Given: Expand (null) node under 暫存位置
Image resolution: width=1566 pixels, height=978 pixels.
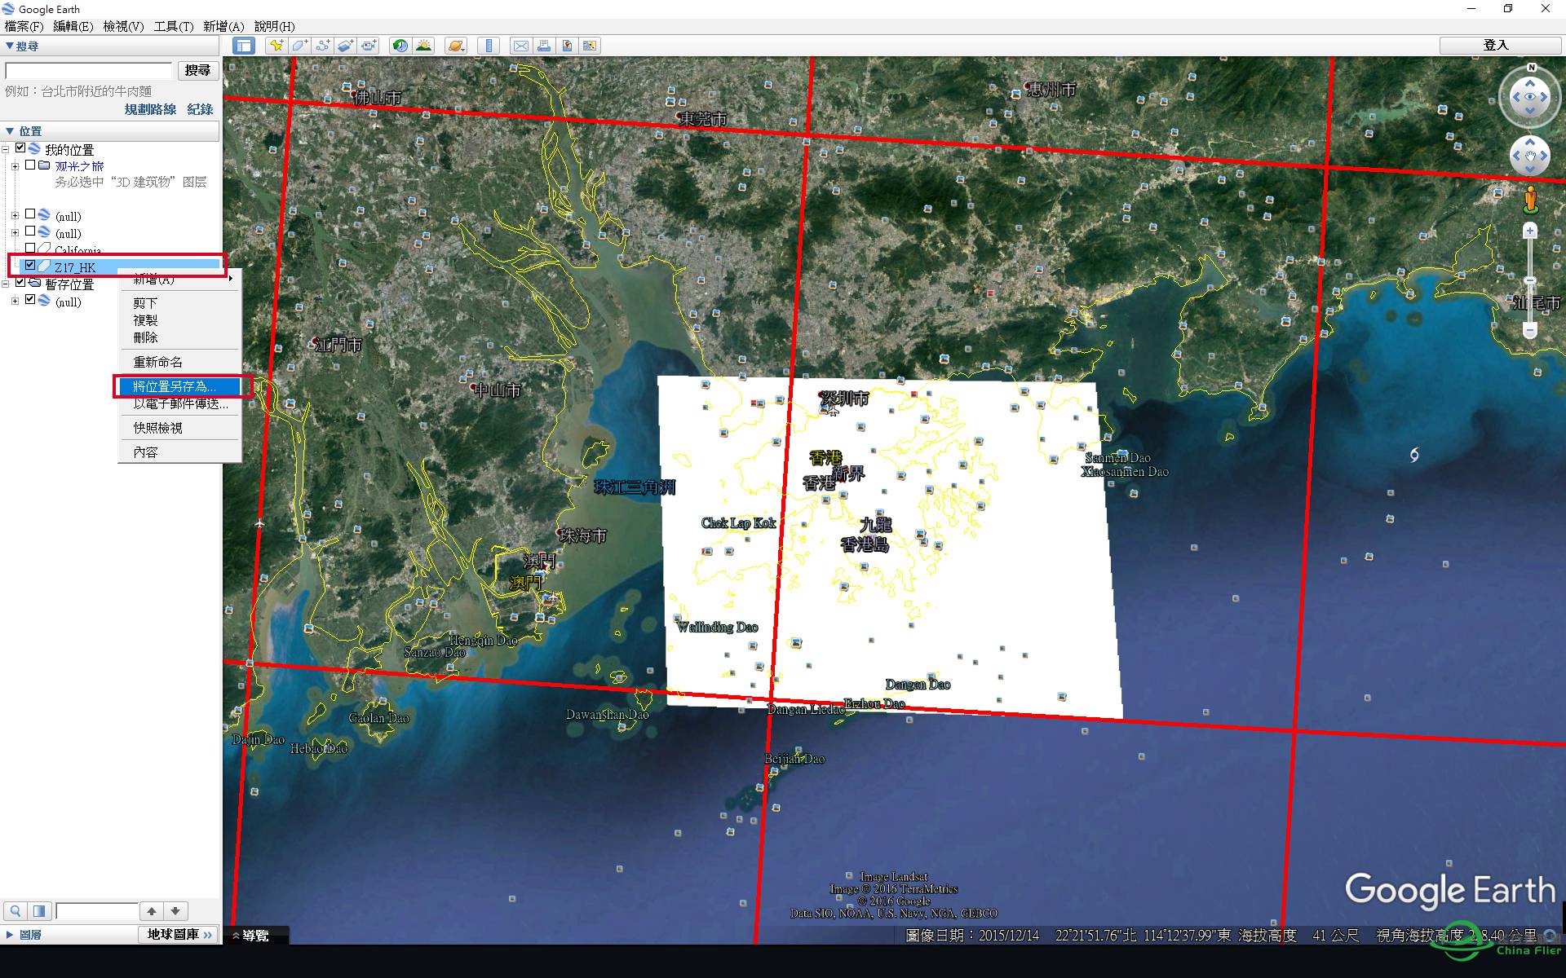Looking at the screenshot, I should point(15,302).
